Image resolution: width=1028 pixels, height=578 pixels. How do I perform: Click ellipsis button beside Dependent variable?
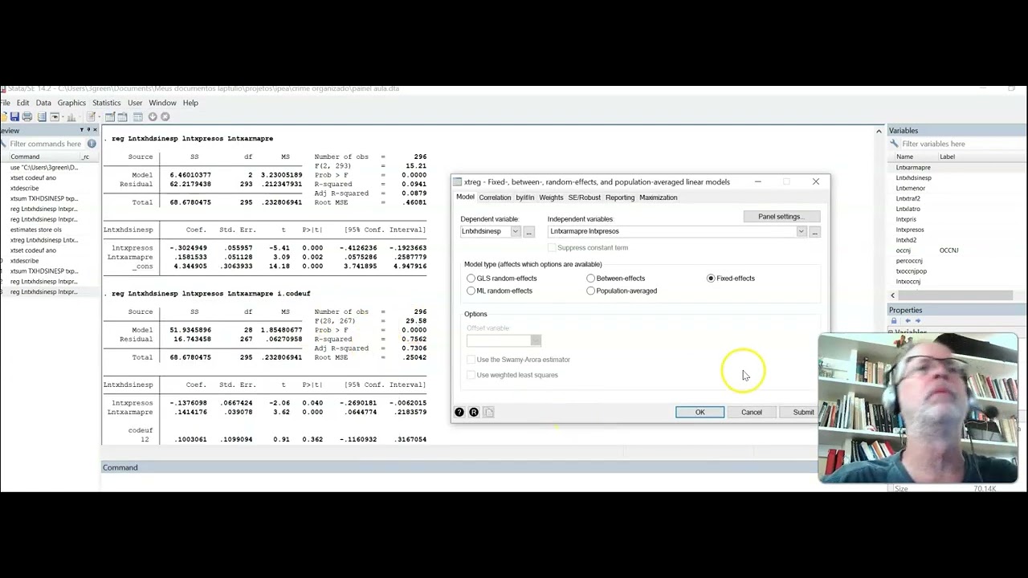(x=528, y=232)
